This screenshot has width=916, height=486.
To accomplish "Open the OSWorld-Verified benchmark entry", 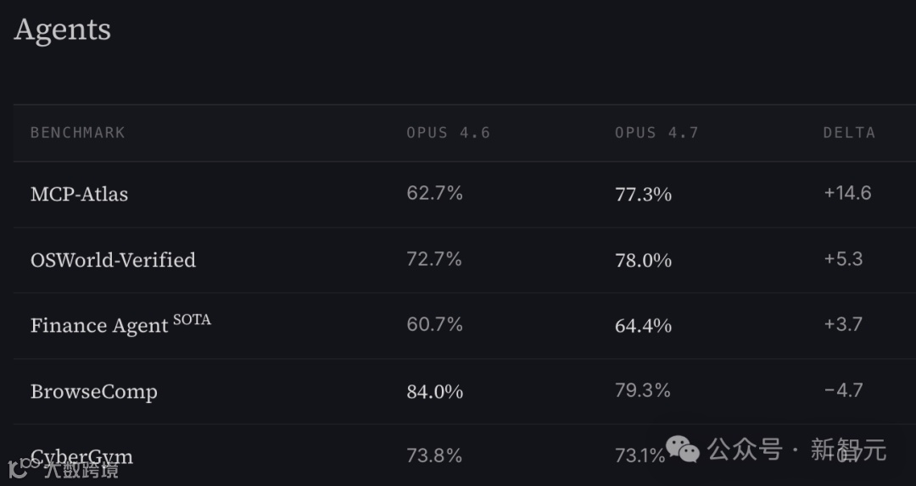I will click(113, 260).
